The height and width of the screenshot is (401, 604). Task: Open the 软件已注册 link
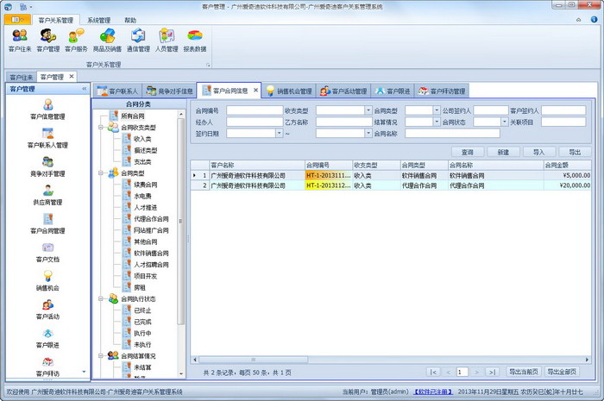coord(433,392)
